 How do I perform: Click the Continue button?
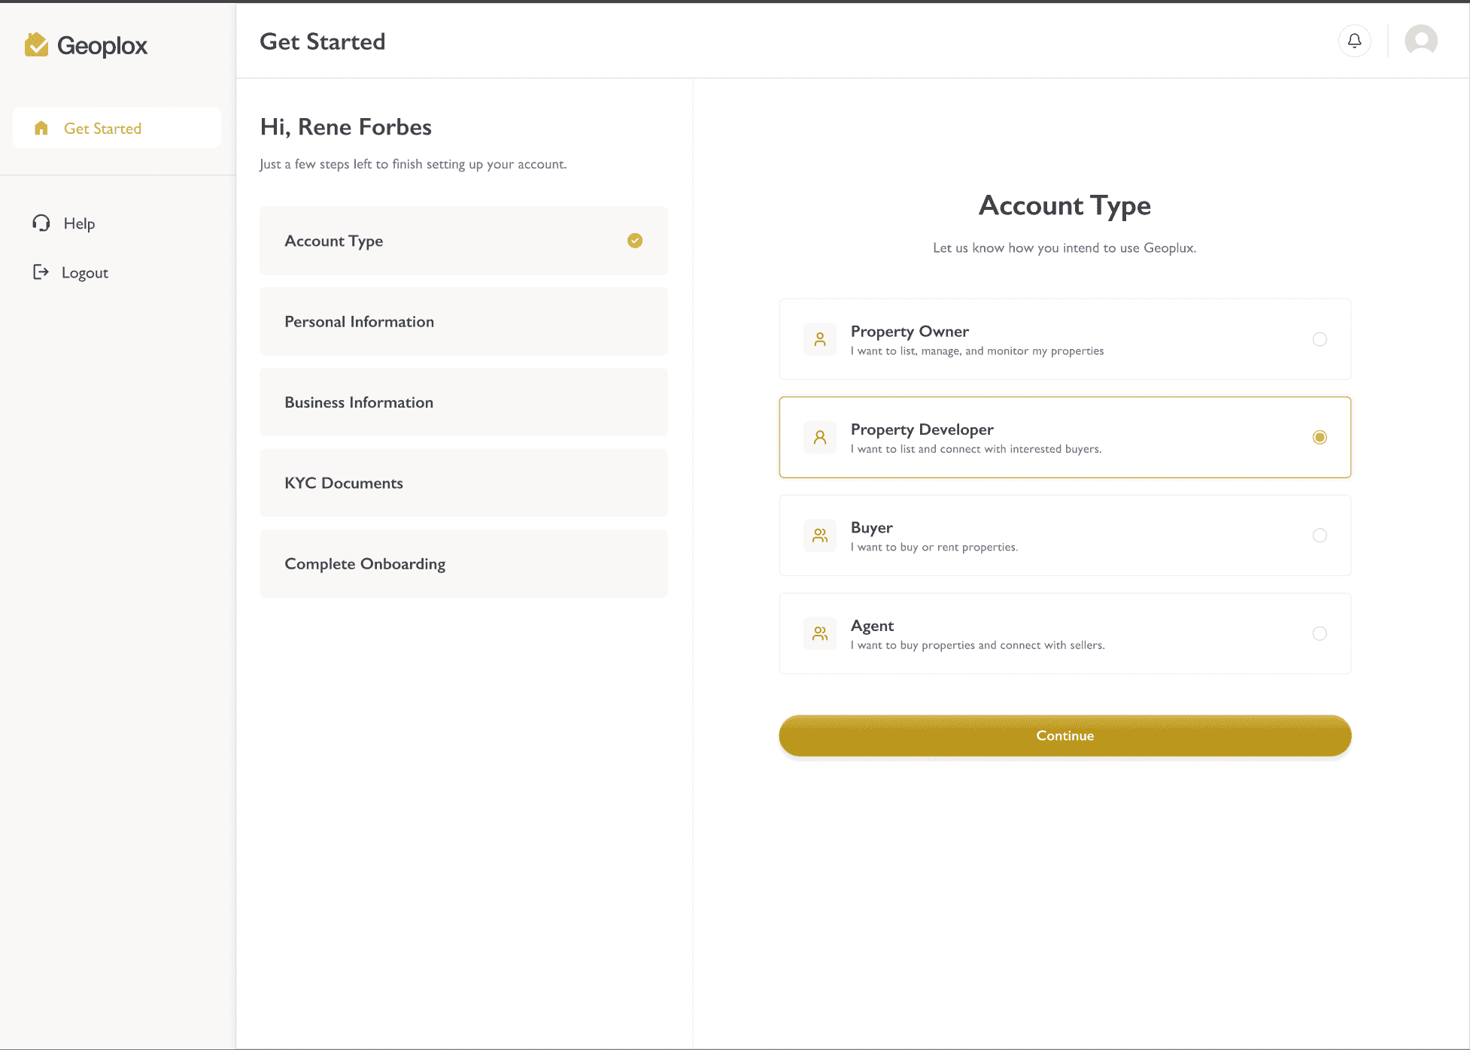click(x=1065, y=736)
